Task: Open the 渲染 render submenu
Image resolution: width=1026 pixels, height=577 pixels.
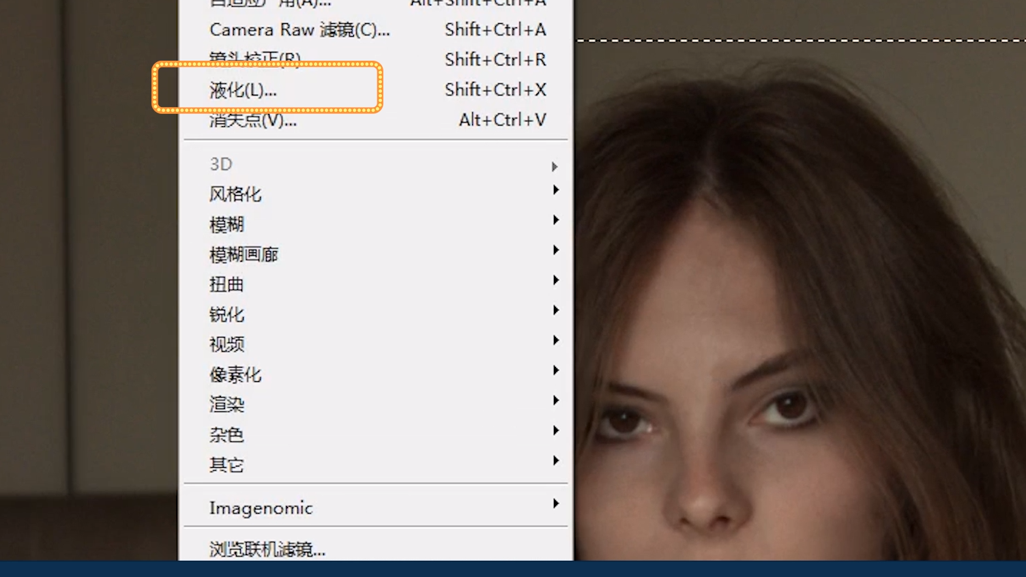Action: pos(226,404)
